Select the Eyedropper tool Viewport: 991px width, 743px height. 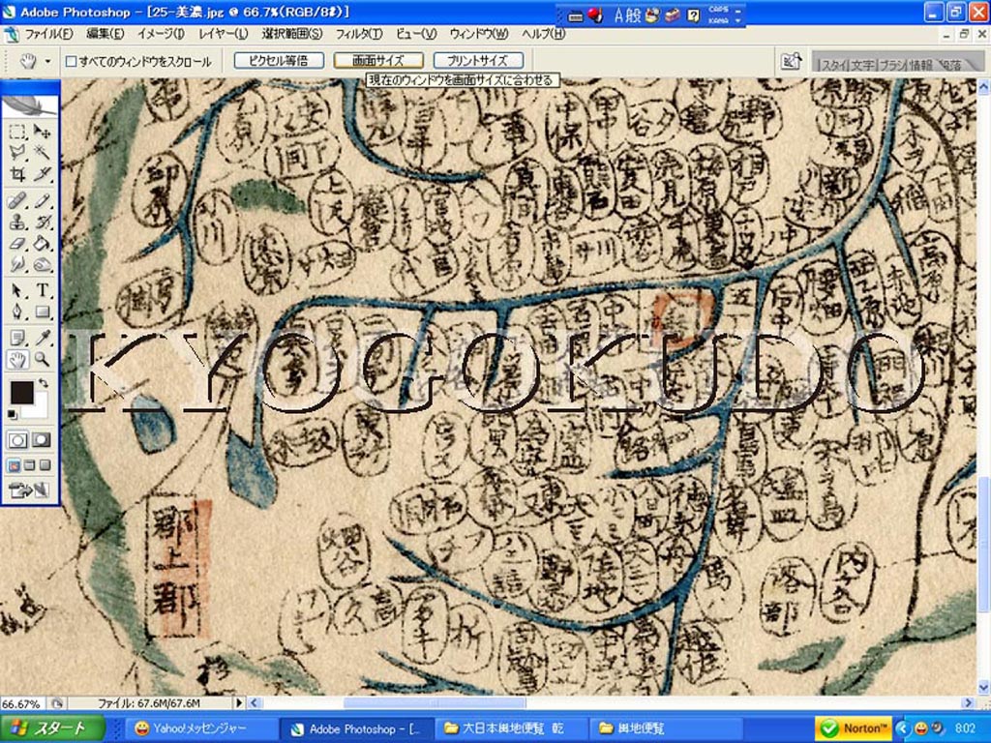click(42, 339)
